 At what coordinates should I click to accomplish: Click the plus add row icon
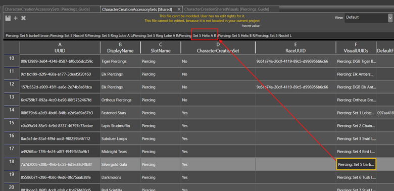click(x=16, y=18)
